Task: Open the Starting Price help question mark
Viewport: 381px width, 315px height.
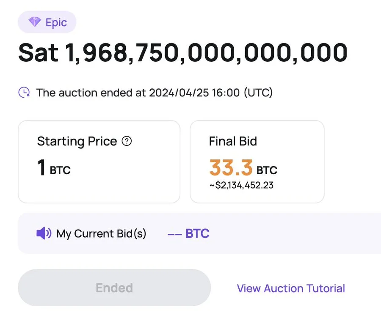Action: coord(127,141)
